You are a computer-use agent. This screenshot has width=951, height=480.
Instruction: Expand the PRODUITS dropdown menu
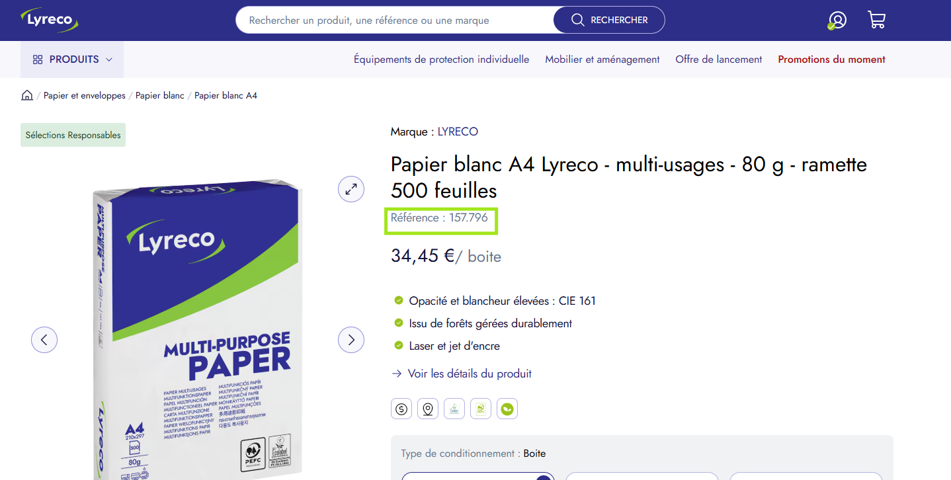point(72,60)
